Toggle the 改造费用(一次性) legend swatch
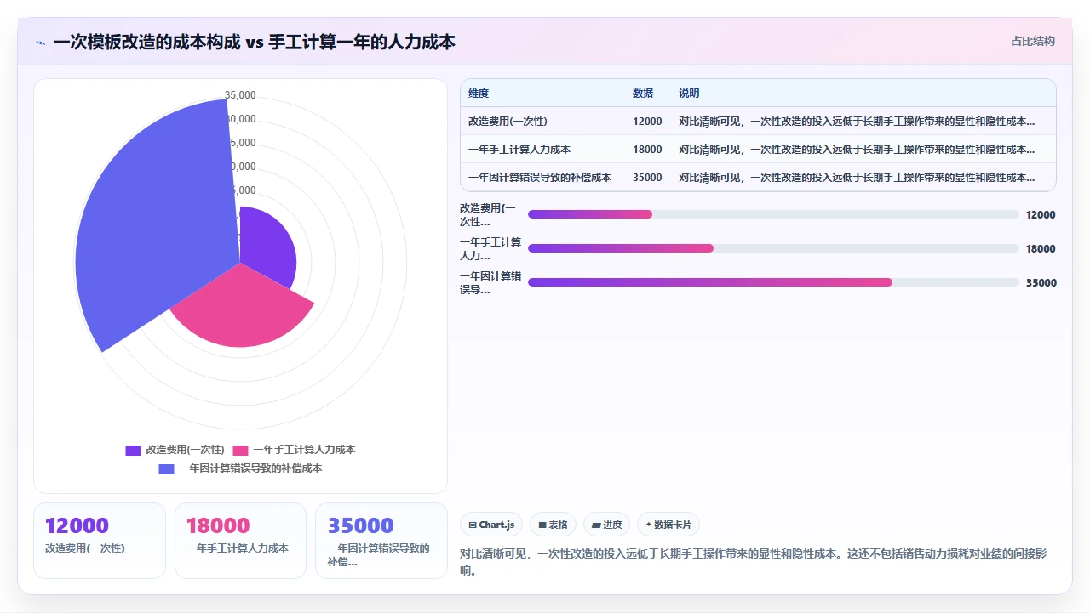This screenshot has height=613, width=1090. click(133, 450)
